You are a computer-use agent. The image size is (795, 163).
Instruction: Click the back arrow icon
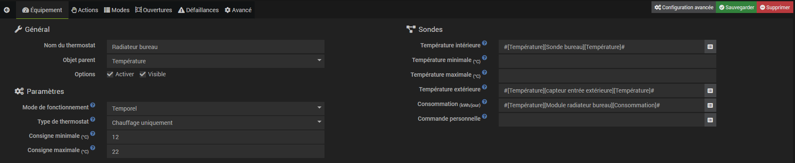pos(7,10)
